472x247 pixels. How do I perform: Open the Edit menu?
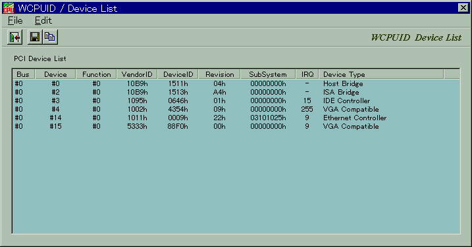43,20
